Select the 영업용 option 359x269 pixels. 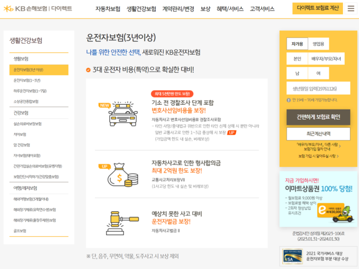click(x=318, y=44)
